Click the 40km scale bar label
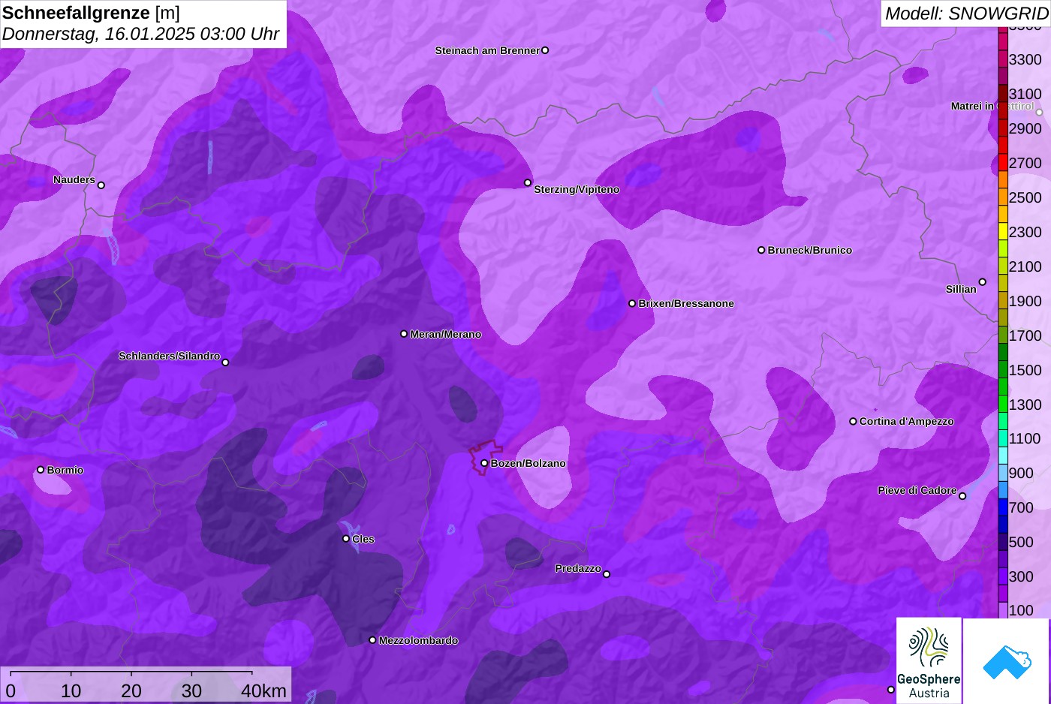1051x704 pixels. (264, 691)
